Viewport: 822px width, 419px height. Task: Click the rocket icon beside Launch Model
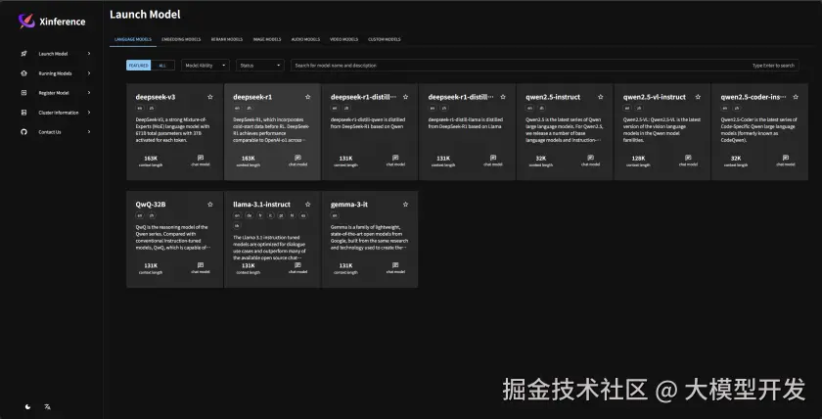point(23,54)
